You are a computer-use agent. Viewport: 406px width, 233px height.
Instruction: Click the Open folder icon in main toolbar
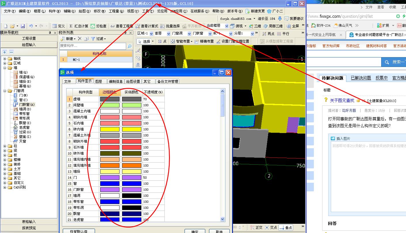(x=12, y=26)
